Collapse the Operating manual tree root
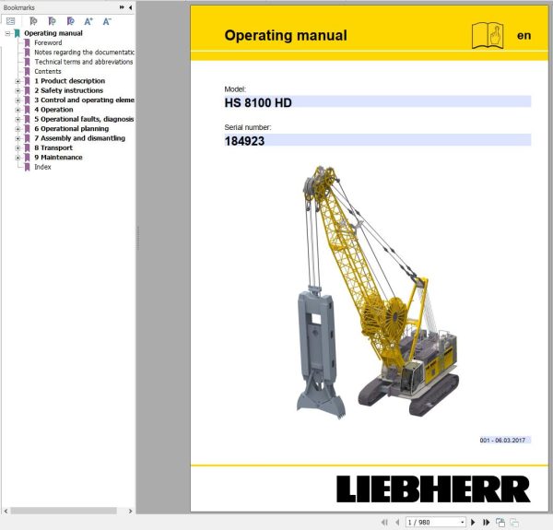This screenshot has height=530, width=553. click(7, 33)
